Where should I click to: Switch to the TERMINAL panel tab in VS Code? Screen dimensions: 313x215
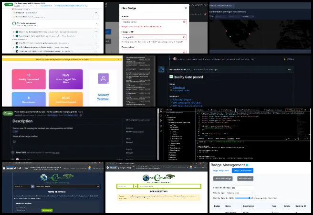[x=231, y=138]
